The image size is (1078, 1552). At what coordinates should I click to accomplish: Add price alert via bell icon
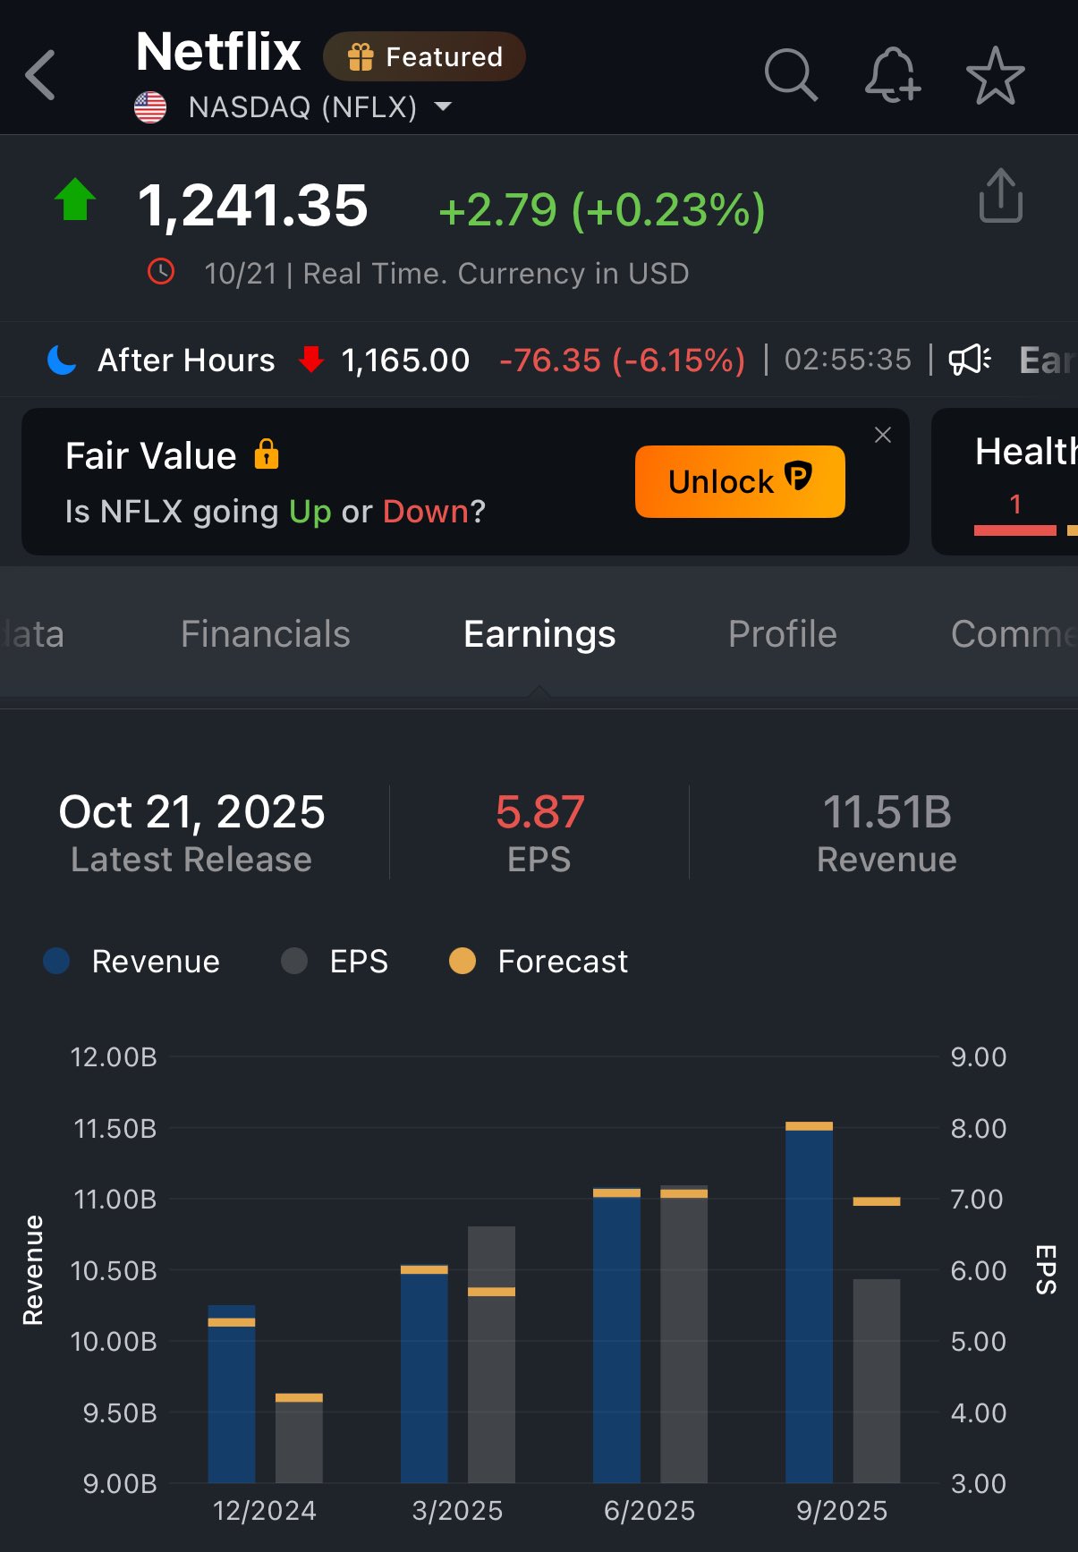[x=892, y=75]
